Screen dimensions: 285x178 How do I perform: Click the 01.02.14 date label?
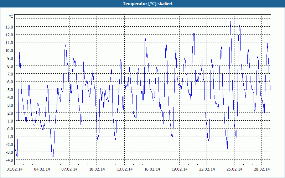pos(15,169)
